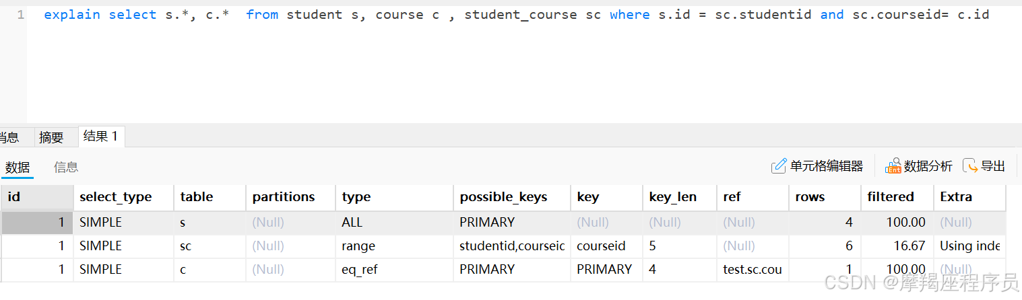Click the row selector of the first result row
The image size is (1022, 300).
click(x=36, y=222)
